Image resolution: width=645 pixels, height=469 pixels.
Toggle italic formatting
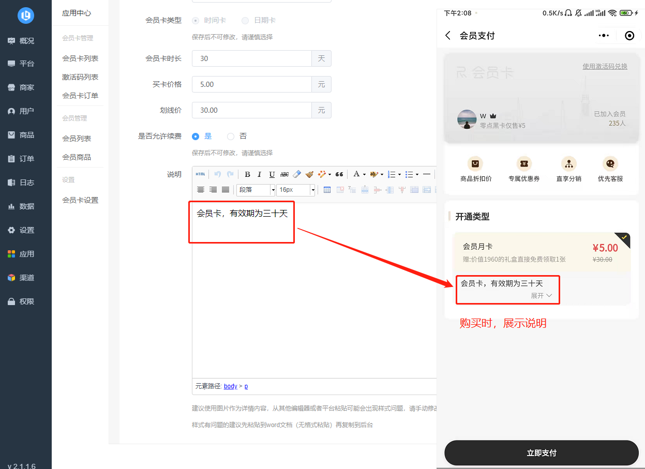260,174
